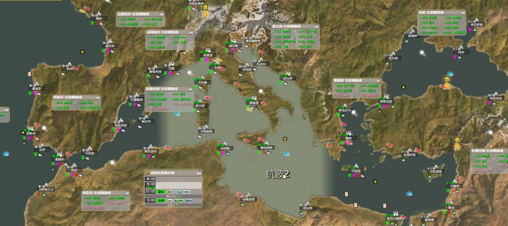Select the 特拉布宗 city label
The width and height of the screenshot is (508, 226).
[x=496, y=99]
